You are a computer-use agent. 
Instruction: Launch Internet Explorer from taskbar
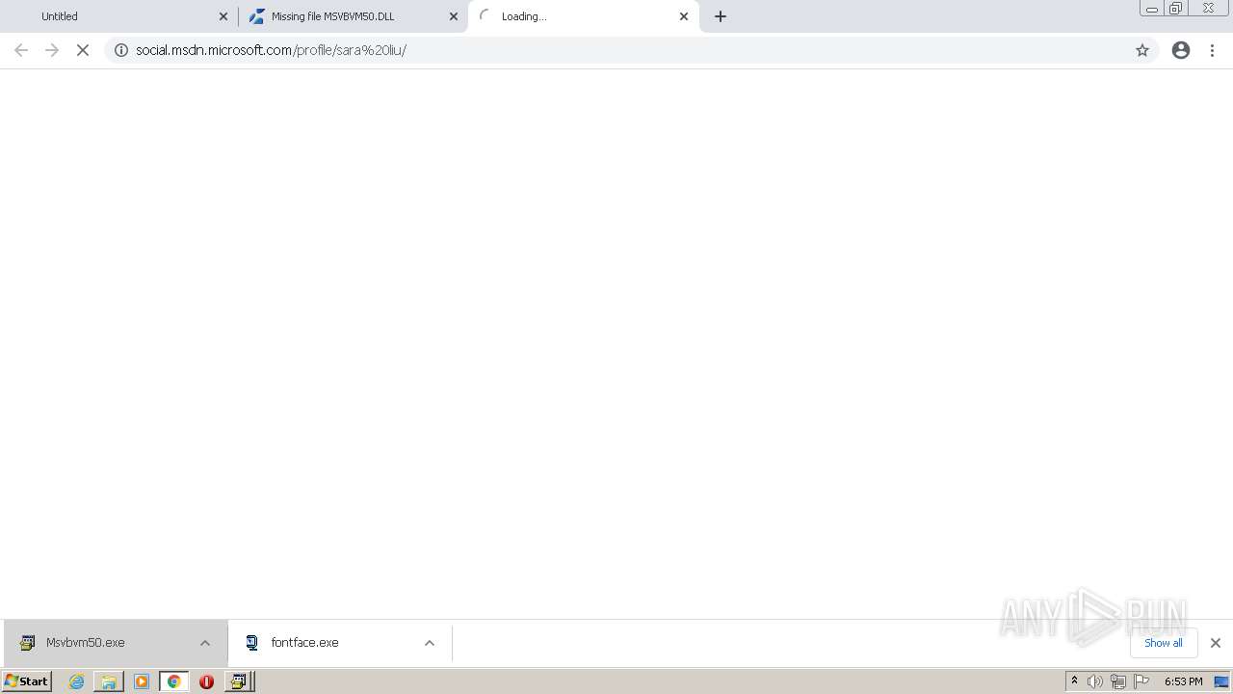coord(77,681)
